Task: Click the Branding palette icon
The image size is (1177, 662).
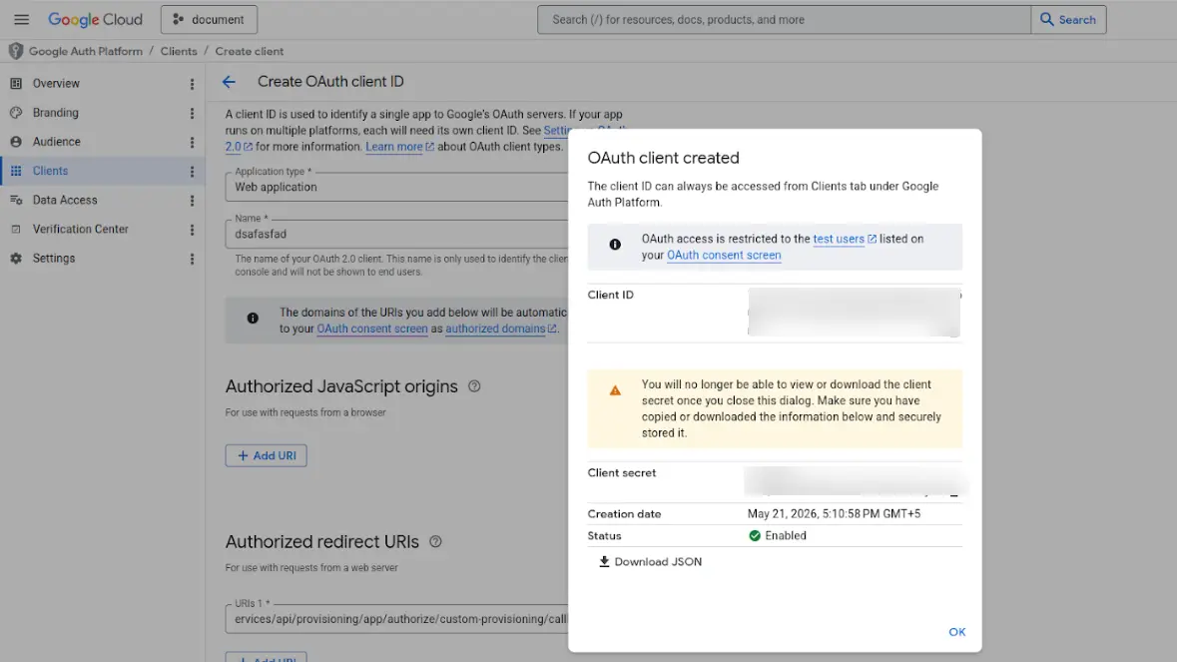Action: [x=16, y=113]
